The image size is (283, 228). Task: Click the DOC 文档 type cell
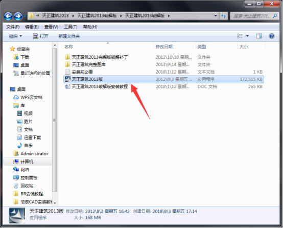click(207, 86)
